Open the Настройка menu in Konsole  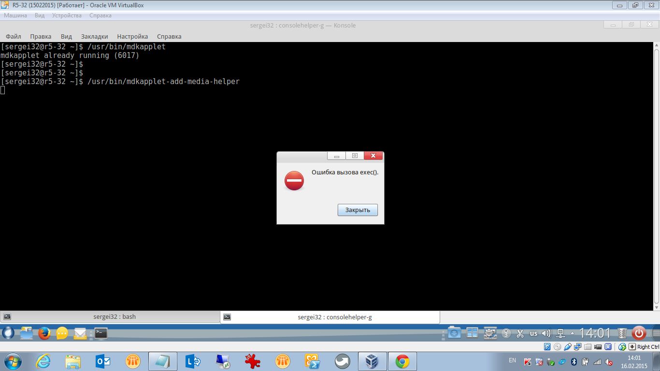point(132,36)
